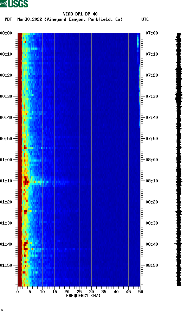Screen dimensions: 194x314
Task: Click the 50 Hz frequency tick label
Action: [x=141, y=292]
